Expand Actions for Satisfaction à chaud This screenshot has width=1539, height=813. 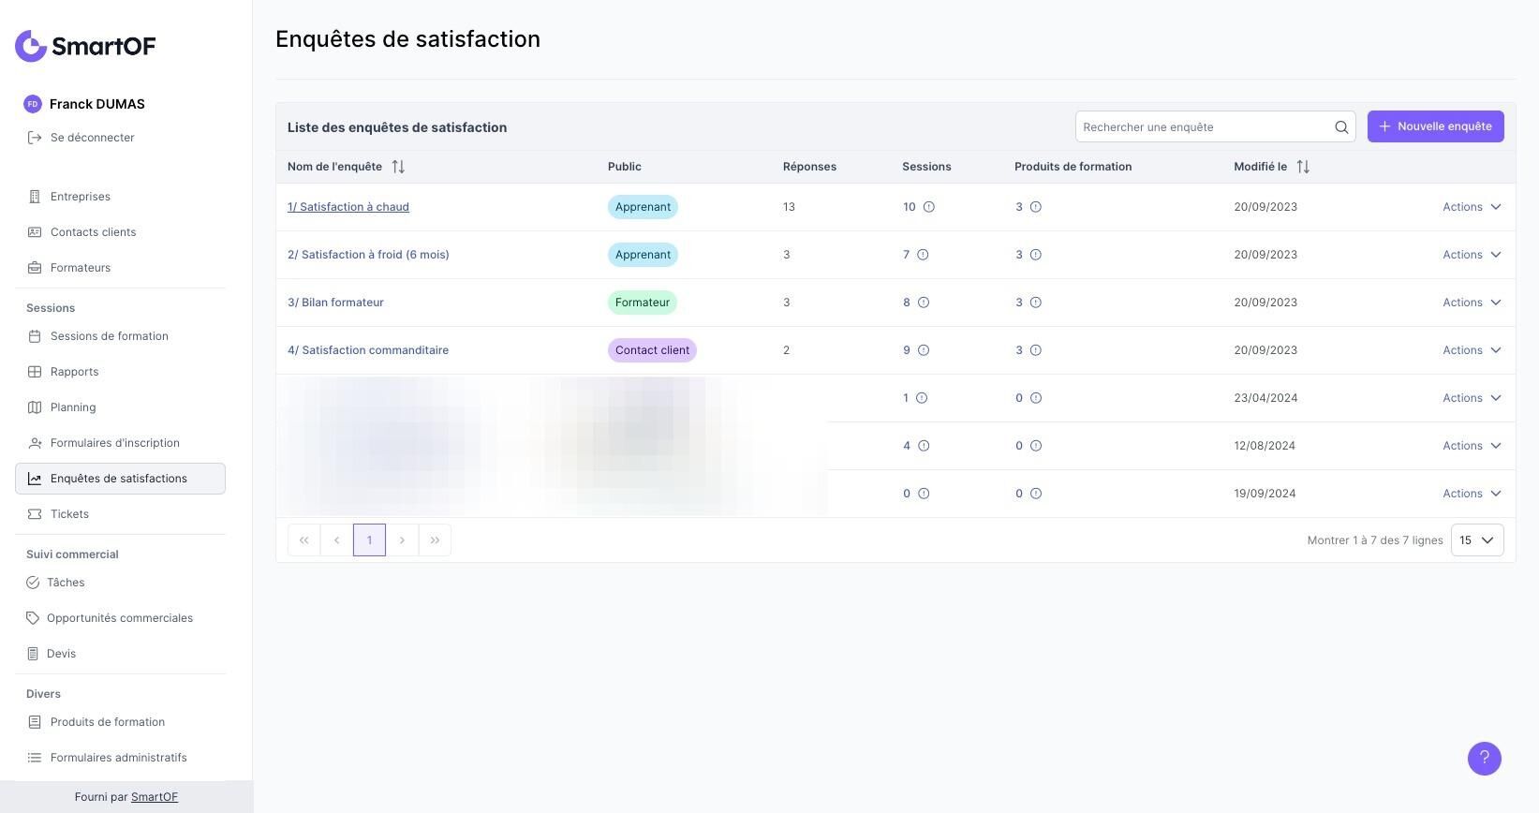[1472, 207]
